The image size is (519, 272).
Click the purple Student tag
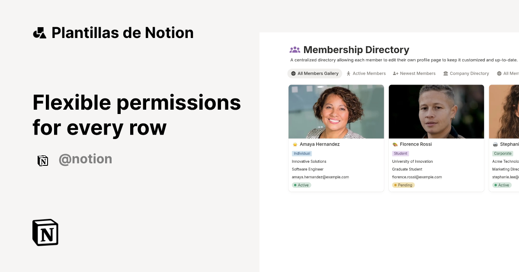click(400, 153)
